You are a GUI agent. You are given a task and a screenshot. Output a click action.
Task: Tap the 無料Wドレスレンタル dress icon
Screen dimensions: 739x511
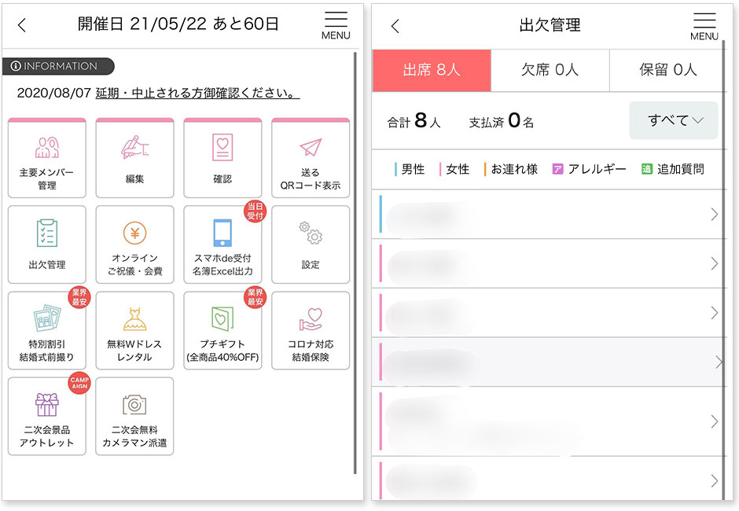pyautogui.click(x=134, y=318)
